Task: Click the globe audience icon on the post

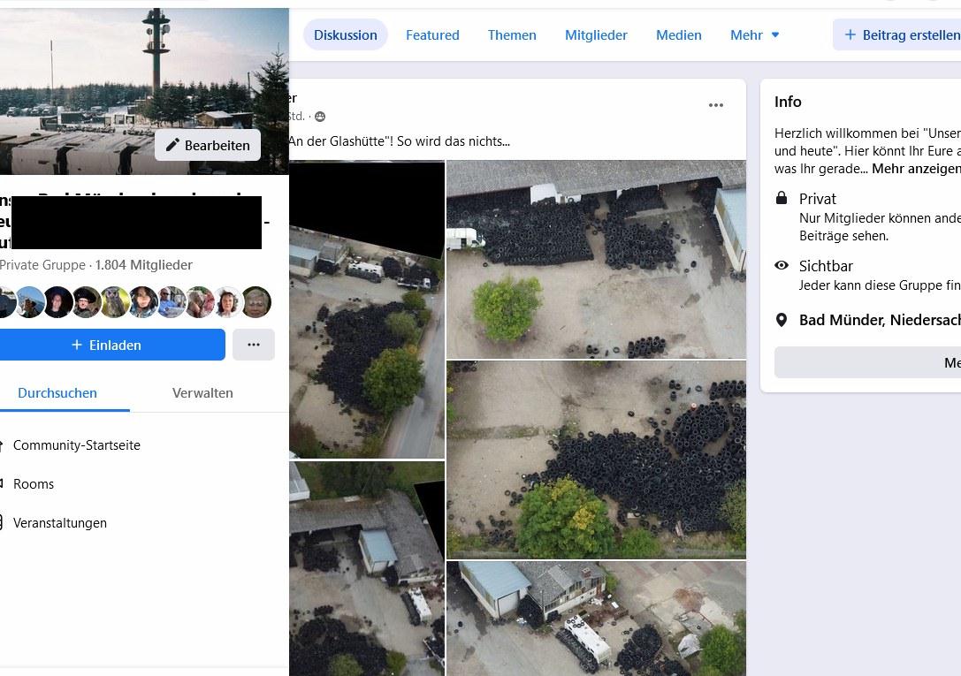Action: (320, 117)
